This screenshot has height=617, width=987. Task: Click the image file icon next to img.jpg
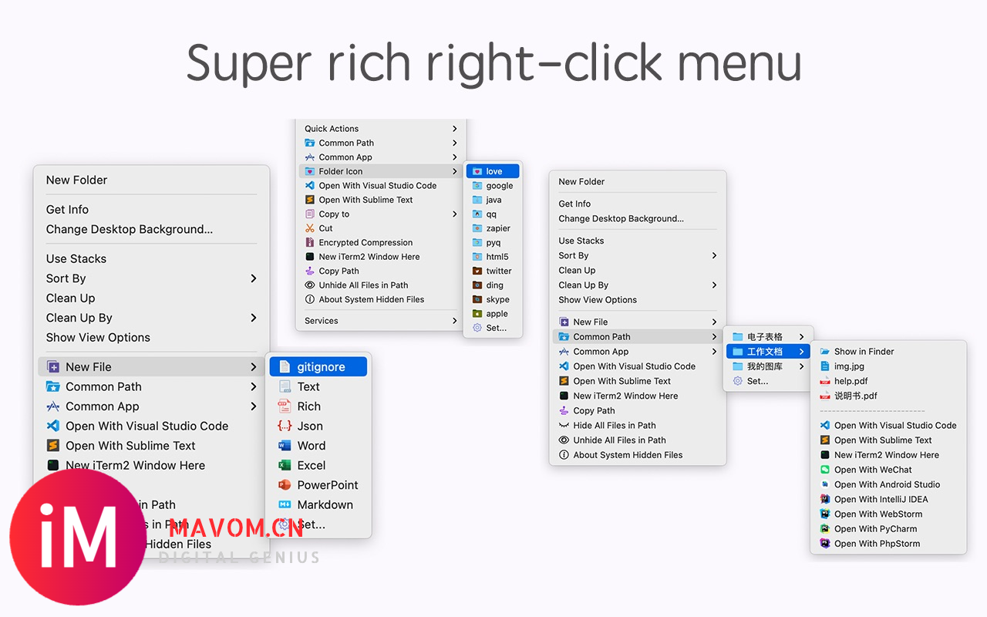825,366
